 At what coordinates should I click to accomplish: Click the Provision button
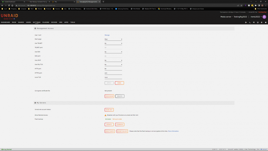click(x=109, y=96)
